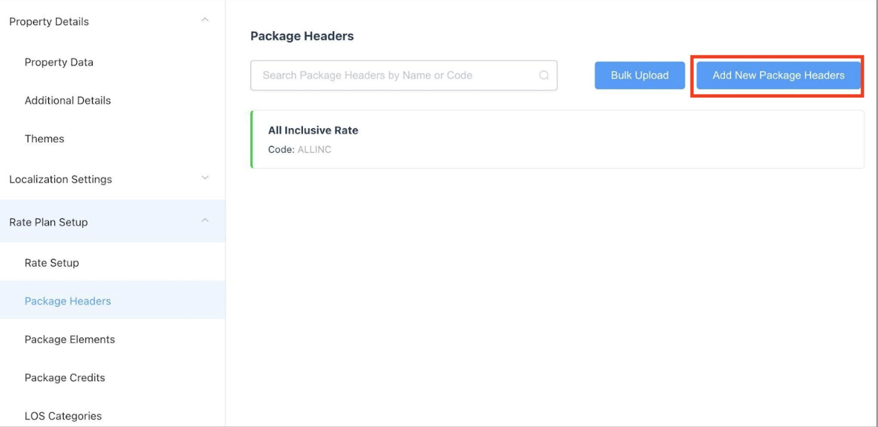Screen dimensions: 878x427
Task: Open the Additional Details page
Action: tap(68, 99)
